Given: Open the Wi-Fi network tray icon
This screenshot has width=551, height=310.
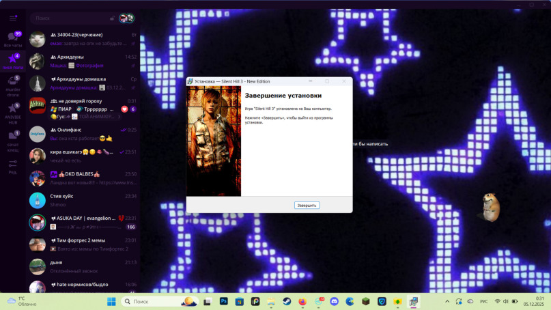Looking at the screenshot, I should click(x=497, y=302).
